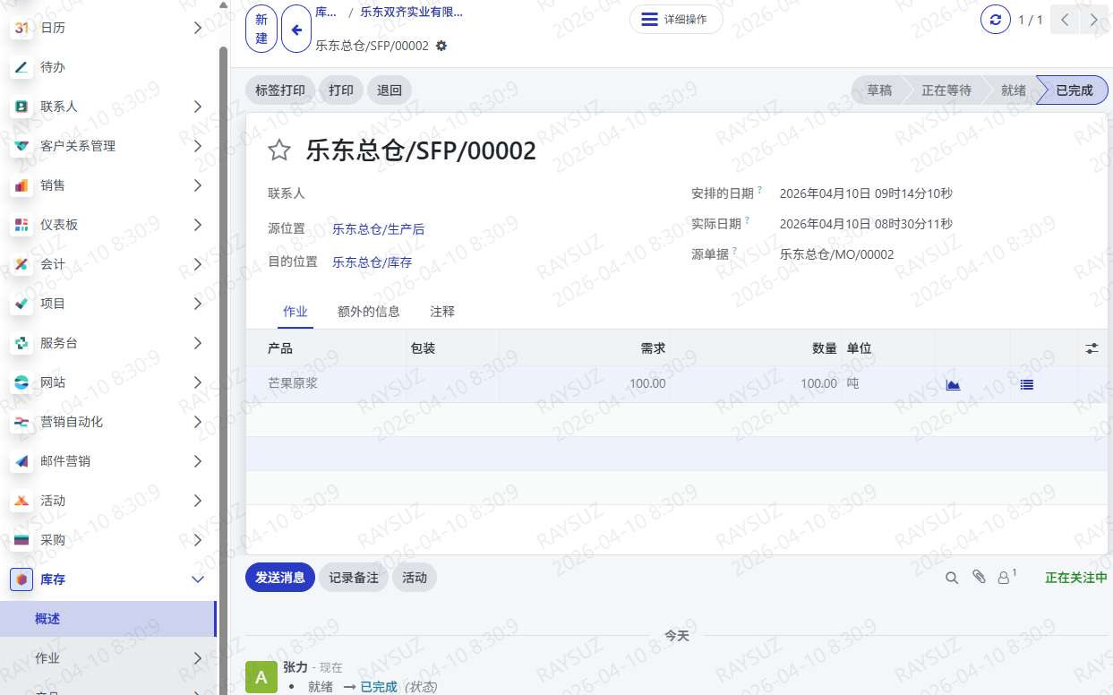Click the back arrow button
Viewport: 1113px width, 695px height.
click(296, 29)
